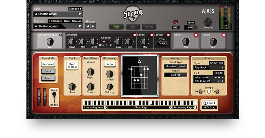This screenshot has height=138, width=265.
Task: Click the Neck/Bridge pickup slider
Action: click(x=54, y=97)
